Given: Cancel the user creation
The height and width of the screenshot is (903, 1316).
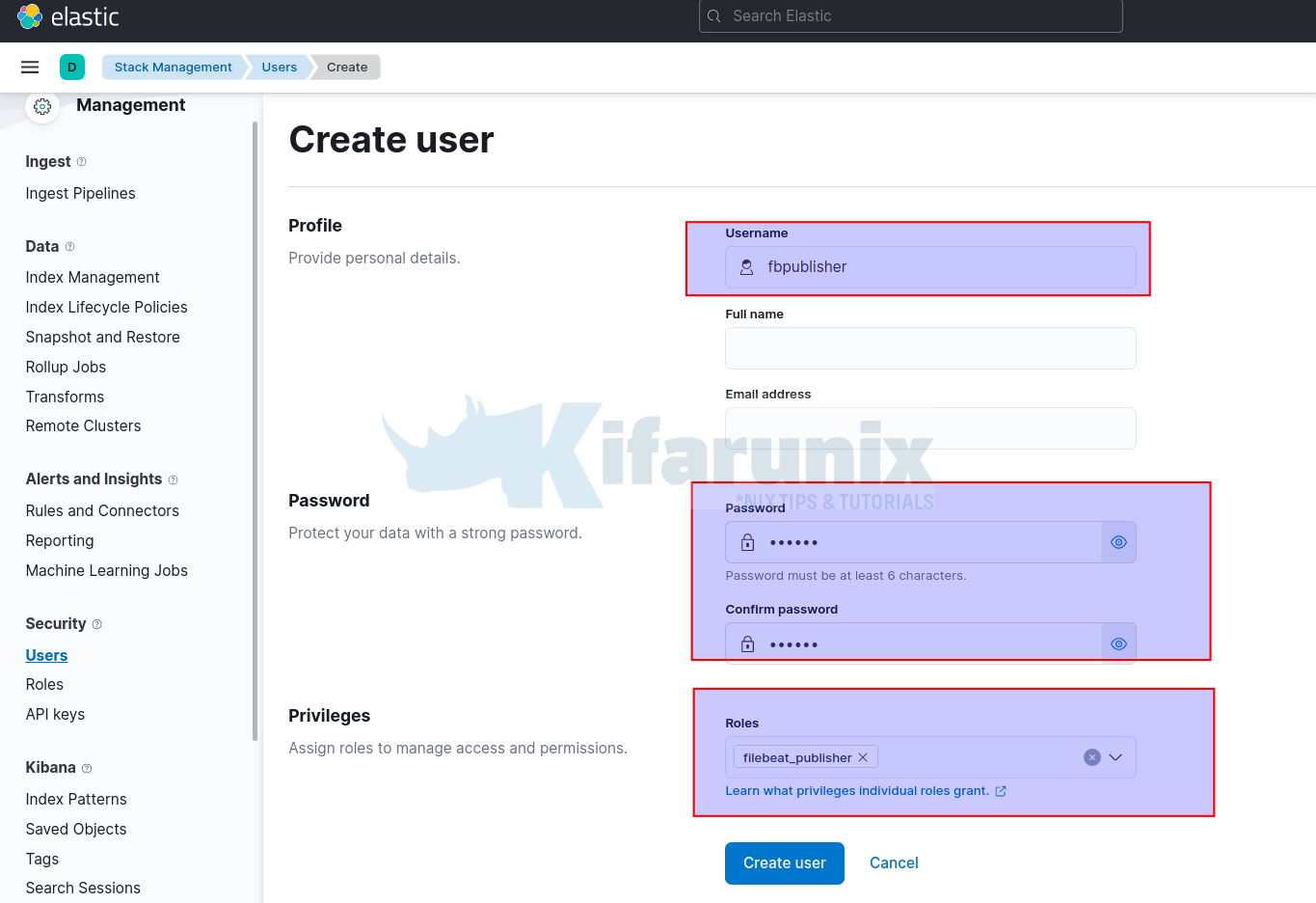Looking at the screenshot, I should (894, 862).
